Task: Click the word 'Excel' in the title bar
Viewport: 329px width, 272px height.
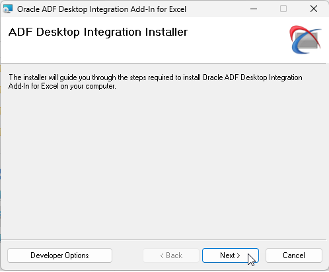Action: (178, 9)
